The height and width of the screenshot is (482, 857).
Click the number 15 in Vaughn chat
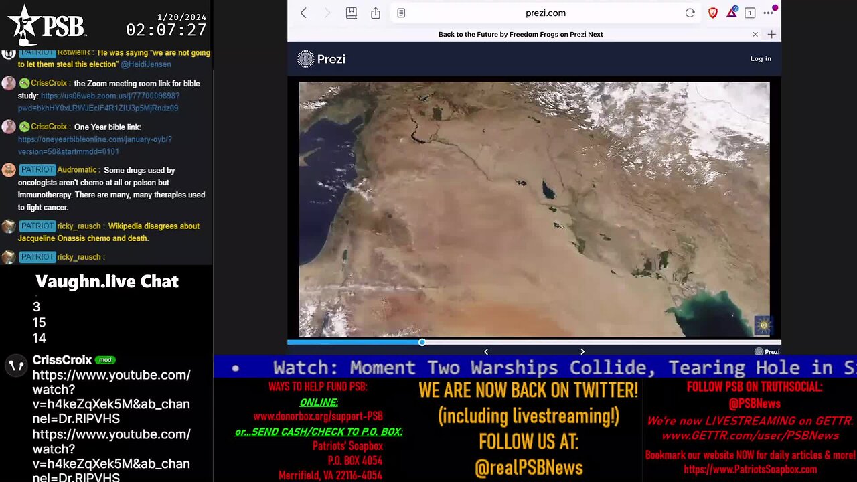point(39,322)
